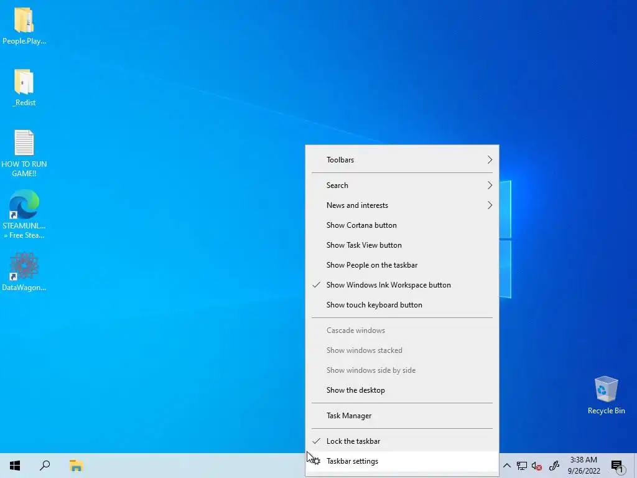Expand the Search submenu
The width and height of the screenshot is (637, 478).
402,185
